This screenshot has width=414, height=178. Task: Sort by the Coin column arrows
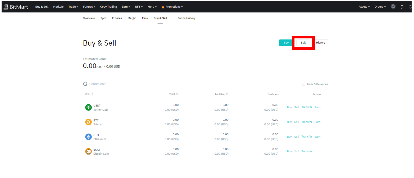pos(93,94)
